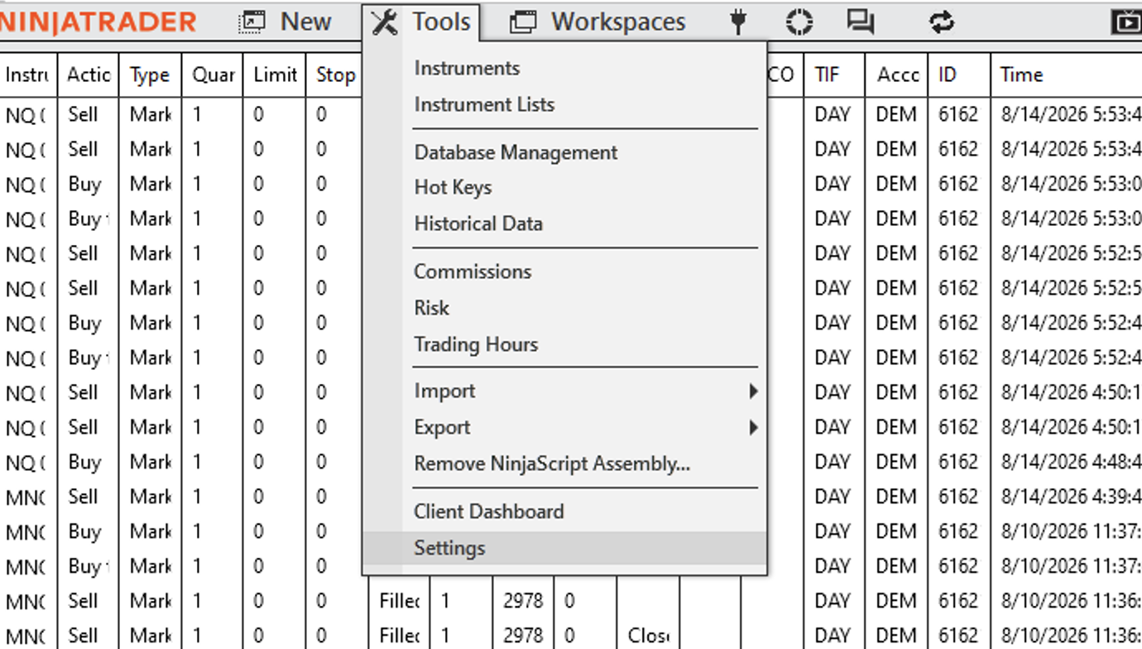Click the Account column header
The image size is (1142, 649).
pyautogui.click(x=897, y=75)
